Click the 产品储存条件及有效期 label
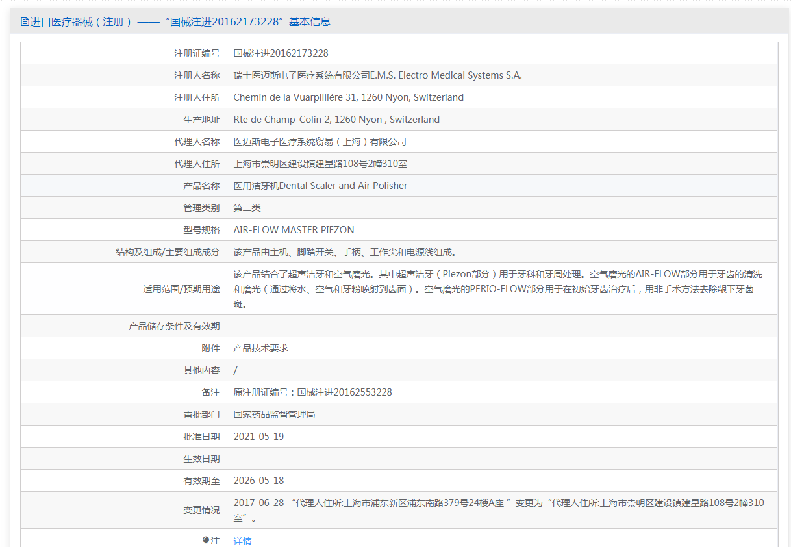The height and width of the screenshot is (547, 791). [174, 326]
